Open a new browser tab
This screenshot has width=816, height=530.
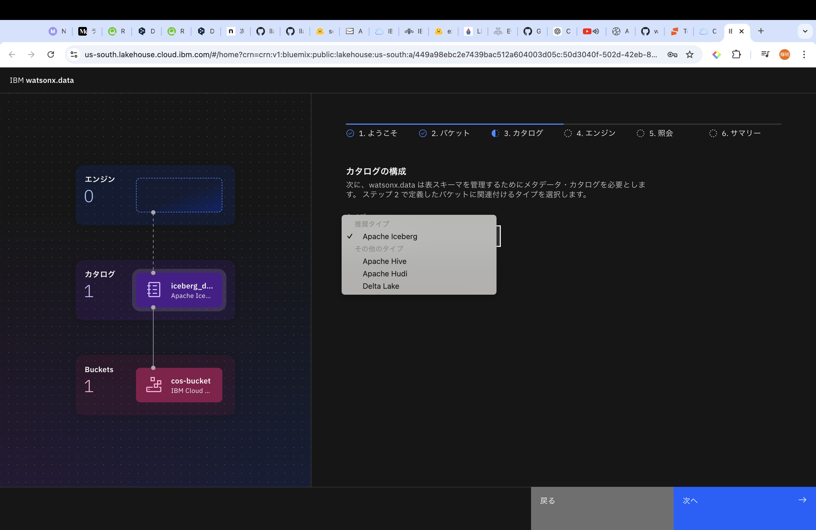click(761, 31)
